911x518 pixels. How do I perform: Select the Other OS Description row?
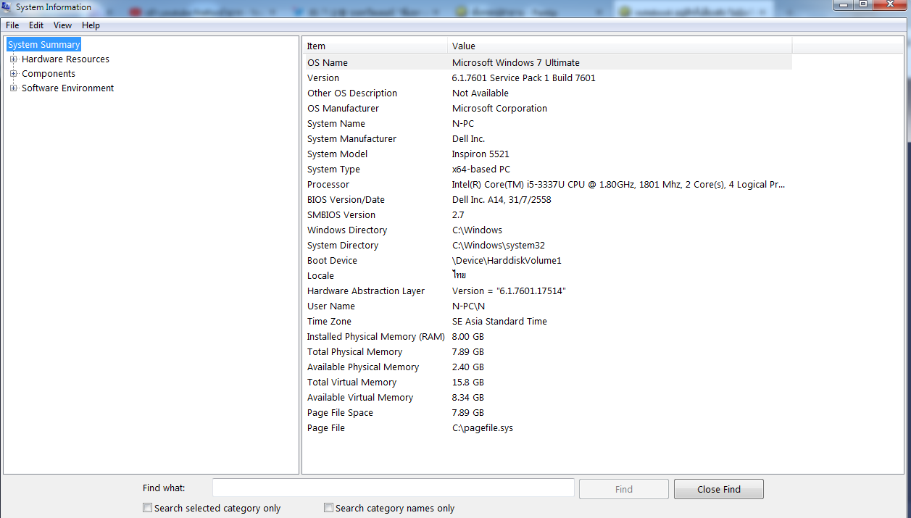click(x=547, y=93)
